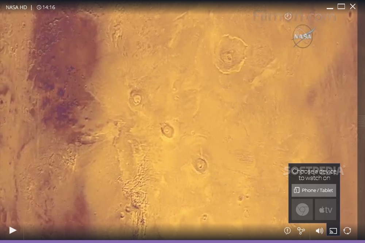Start playback with the play button
The height and width of the screenshot is (243, 365).
(x=13, y=230)
